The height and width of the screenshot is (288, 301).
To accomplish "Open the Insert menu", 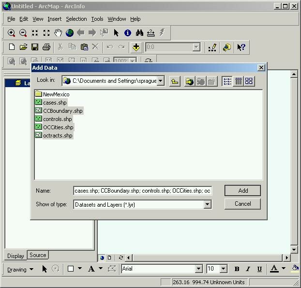I will point(55,19).
